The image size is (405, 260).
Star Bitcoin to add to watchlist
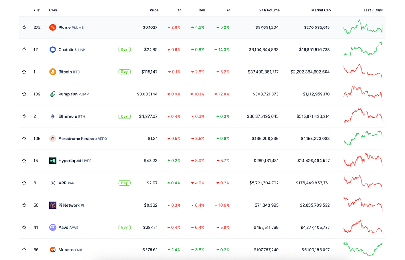24,72
